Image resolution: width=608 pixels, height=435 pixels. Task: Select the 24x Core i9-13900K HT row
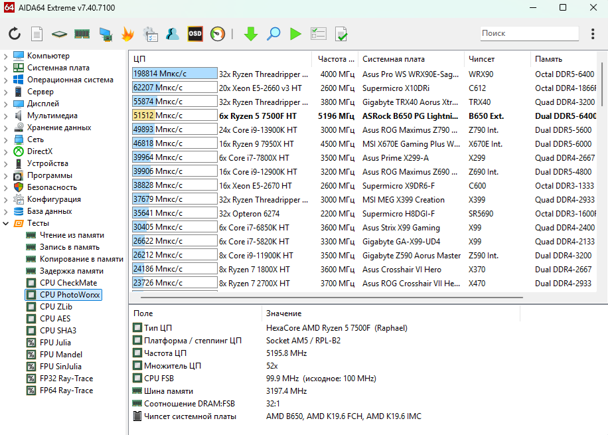pos(364,130)
